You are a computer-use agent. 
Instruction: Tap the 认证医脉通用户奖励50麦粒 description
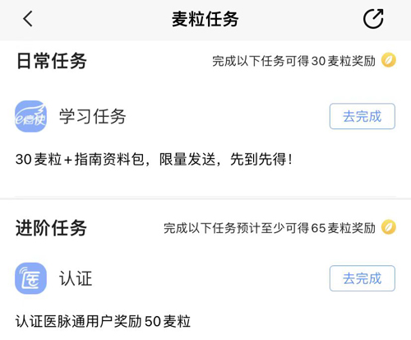point(103,321)
